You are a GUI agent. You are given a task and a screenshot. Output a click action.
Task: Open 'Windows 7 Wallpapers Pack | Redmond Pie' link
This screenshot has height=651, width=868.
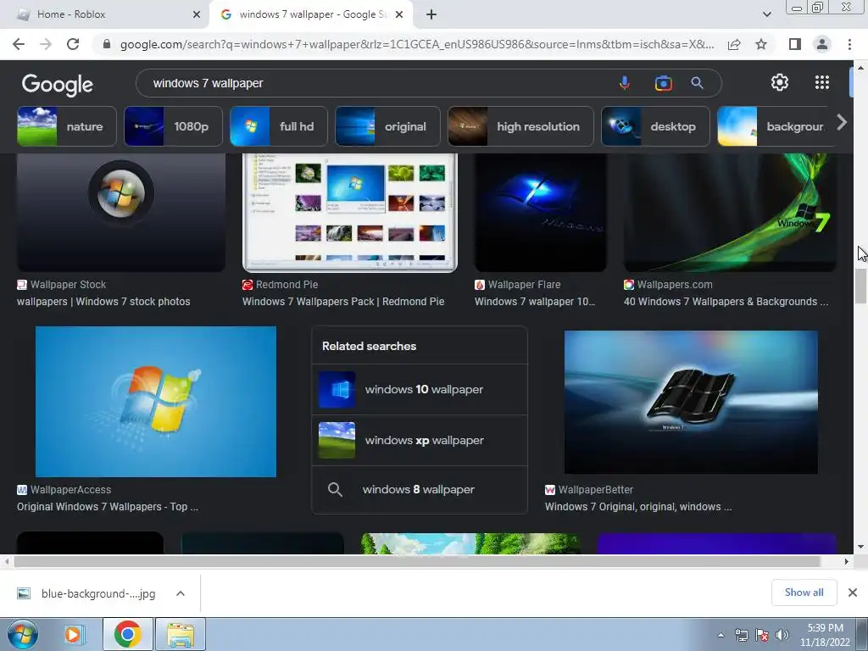pyautogui.click(x=343, y=302)
